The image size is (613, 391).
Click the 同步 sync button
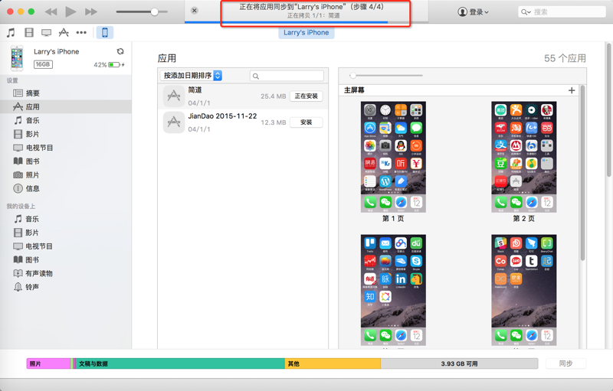pos(565,363)
